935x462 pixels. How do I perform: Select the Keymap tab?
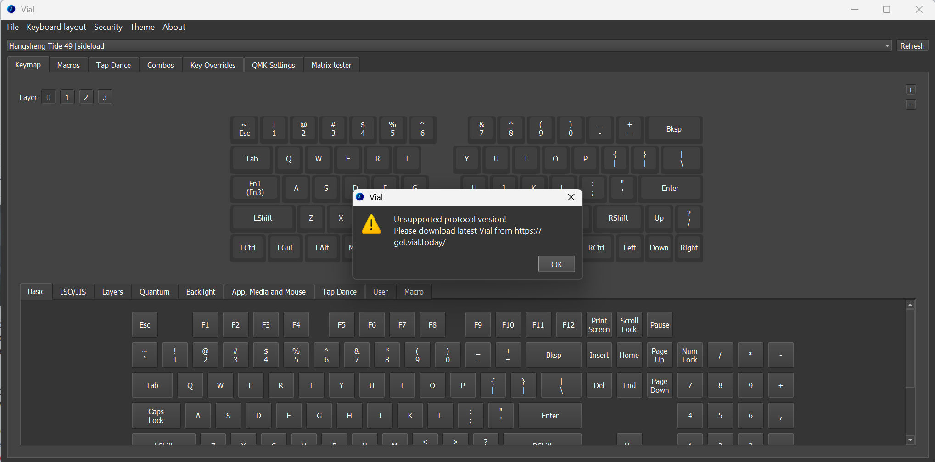(x=28, y=65)
